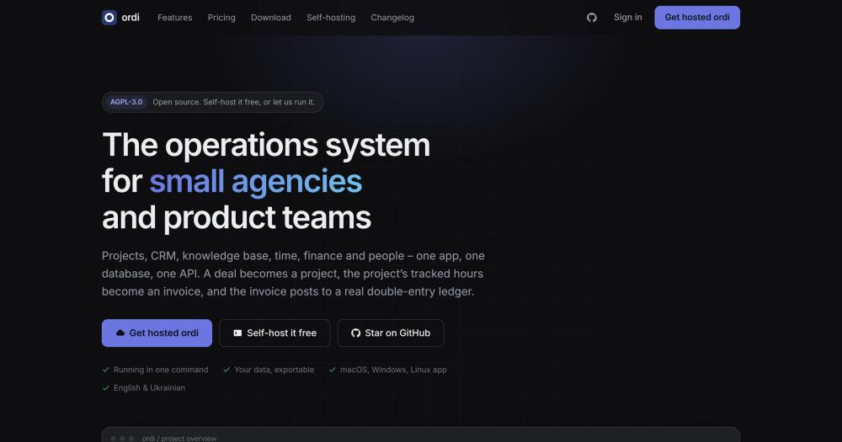View the Changelog page
842x442 pixels.
pyautogui.click(x=392, y=18)
